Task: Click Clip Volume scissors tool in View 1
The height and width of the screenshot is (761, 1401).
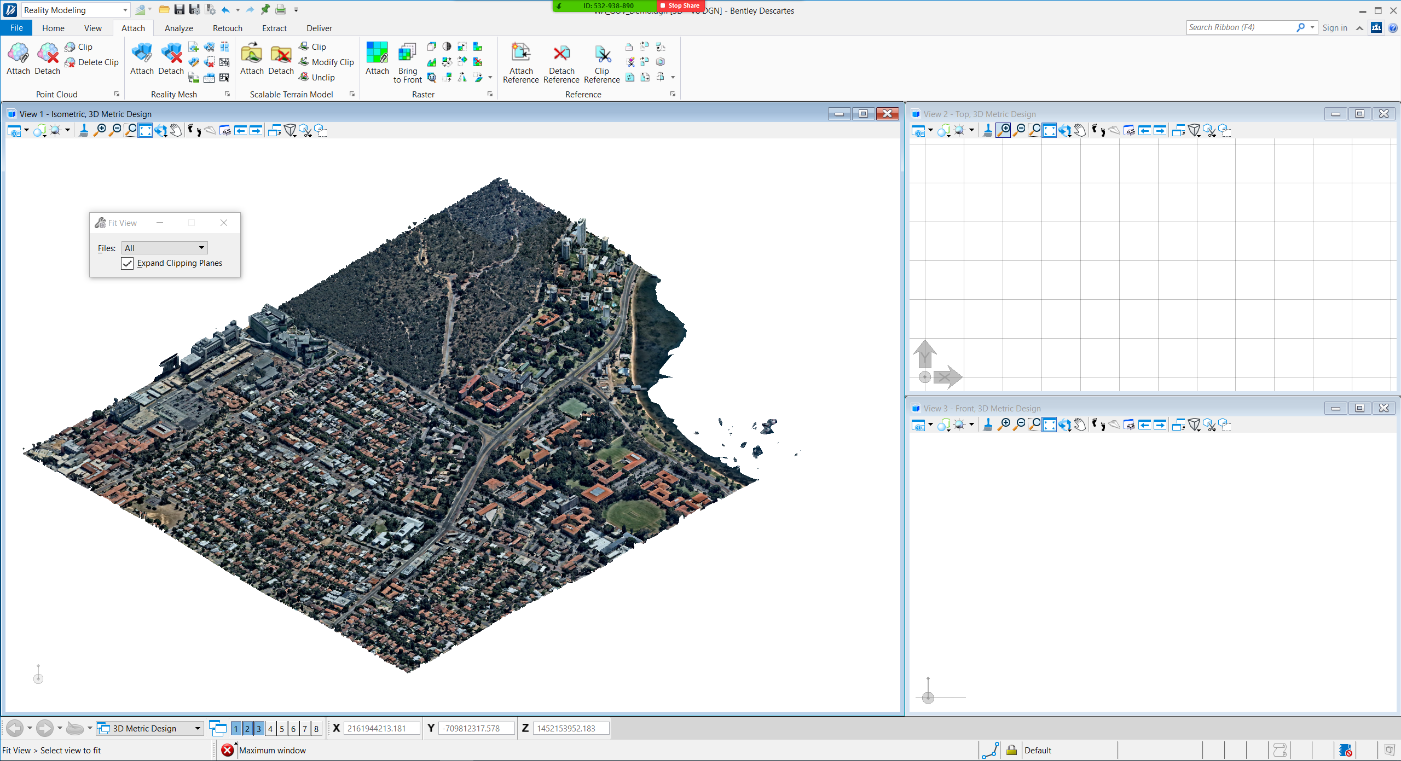Action: pos(305,130)
